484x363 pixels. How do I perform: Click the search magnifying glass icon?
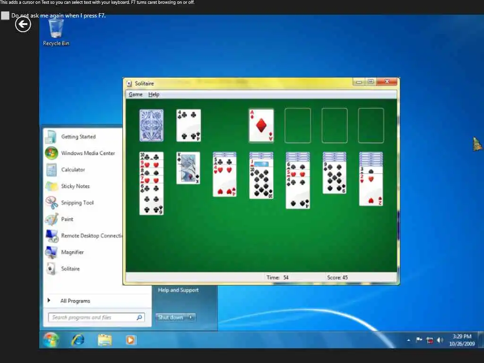(139, 317)
